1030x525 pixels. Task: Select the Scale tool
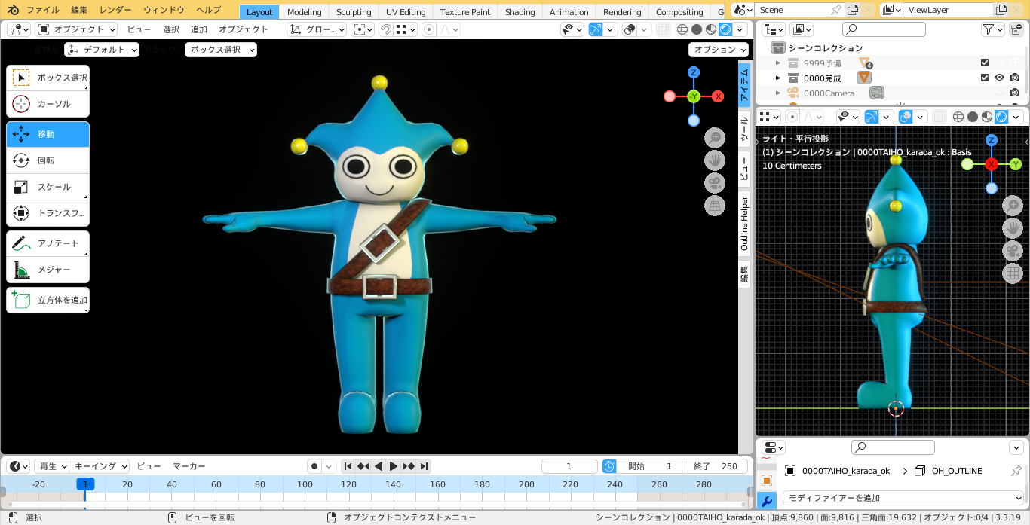tap(48, 187)
